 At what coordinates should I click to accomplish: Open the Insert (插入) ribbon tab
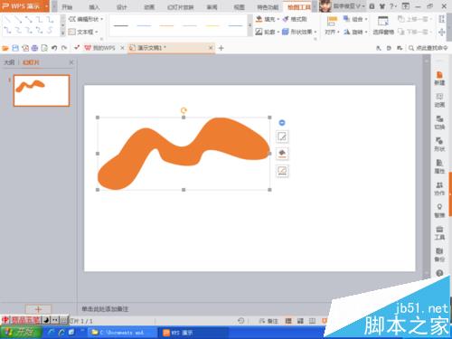[x=94, y=7]
